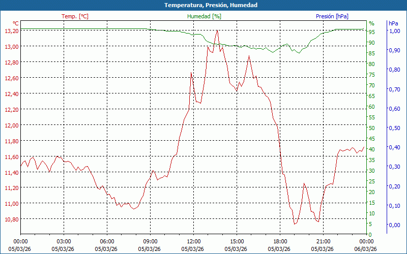The width and height of the screenshot is (407, 254).
Task: Click the 06/03/26 date label at axis end
Action: (x=366, y=249)
